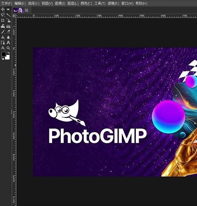Select the Move tool in the toolbox
Screen dimensions: 197x206
point(3,9)
